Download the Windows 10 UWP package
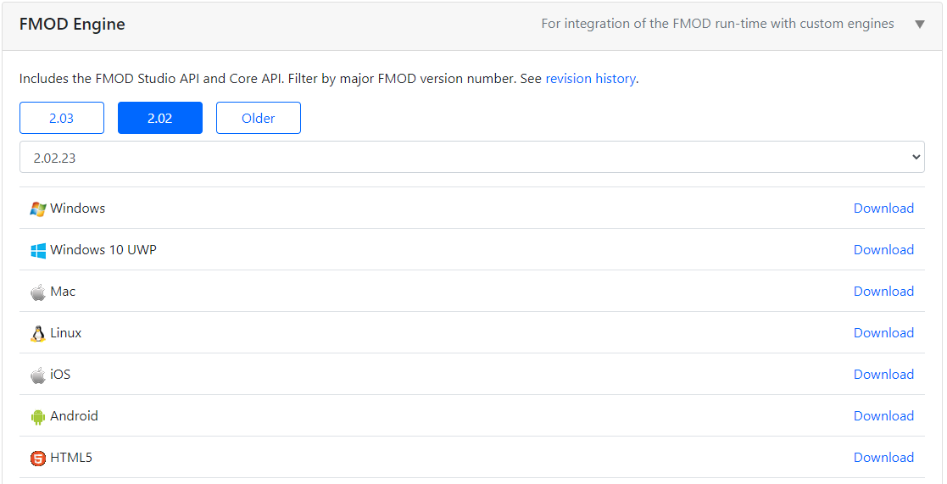Screen dimensions: 947x484 tap(883, 250)
